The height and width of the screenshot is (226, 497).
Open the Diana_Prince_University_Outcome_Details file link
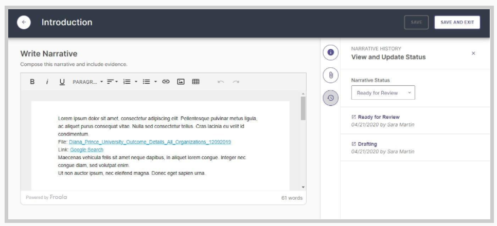(x=150, y=142)
